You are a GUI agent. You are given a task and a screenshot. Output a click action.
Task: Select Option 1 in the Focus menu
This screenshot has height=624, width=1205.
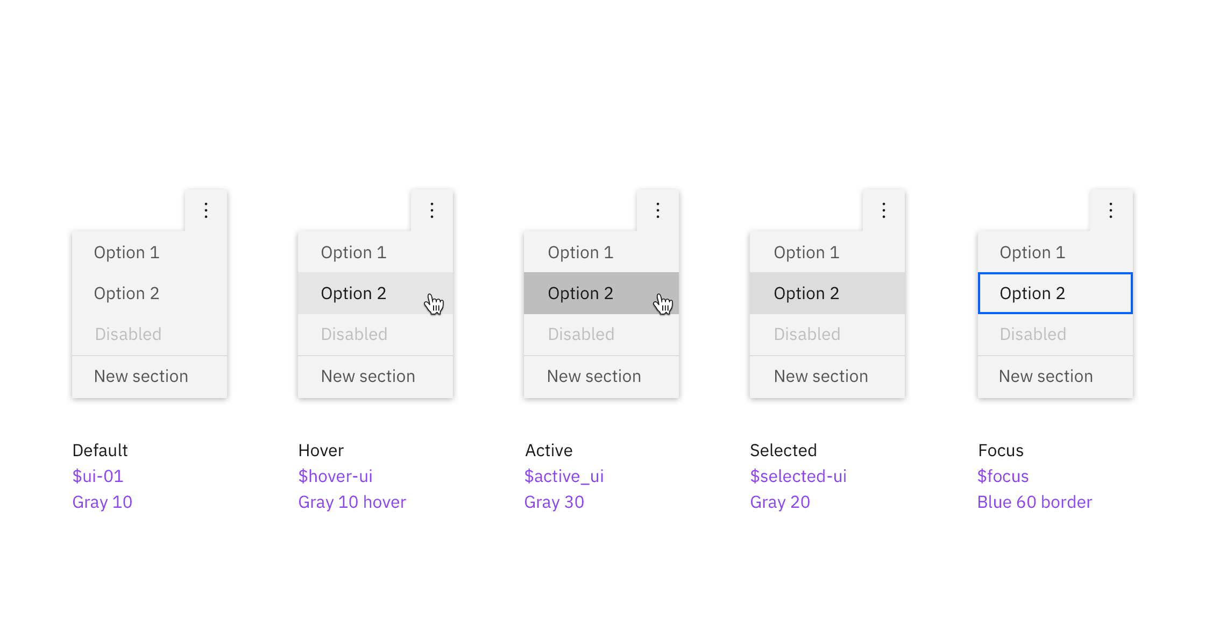point(1032,252)
